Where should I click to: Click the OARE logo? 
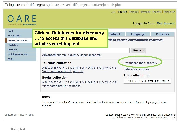coord(22,20)
